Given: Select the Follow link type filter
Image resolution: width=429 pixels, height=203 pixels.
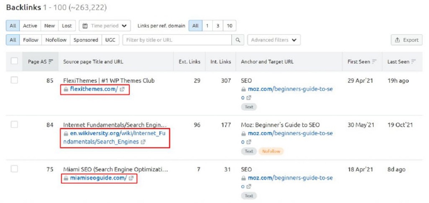Looking at the screenshot, I should (x=31, y=40).
